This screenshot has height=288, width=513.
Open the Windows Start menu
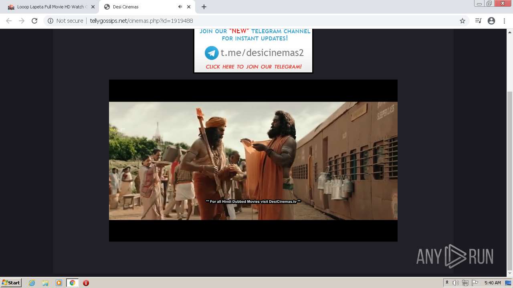click(11, 283)
